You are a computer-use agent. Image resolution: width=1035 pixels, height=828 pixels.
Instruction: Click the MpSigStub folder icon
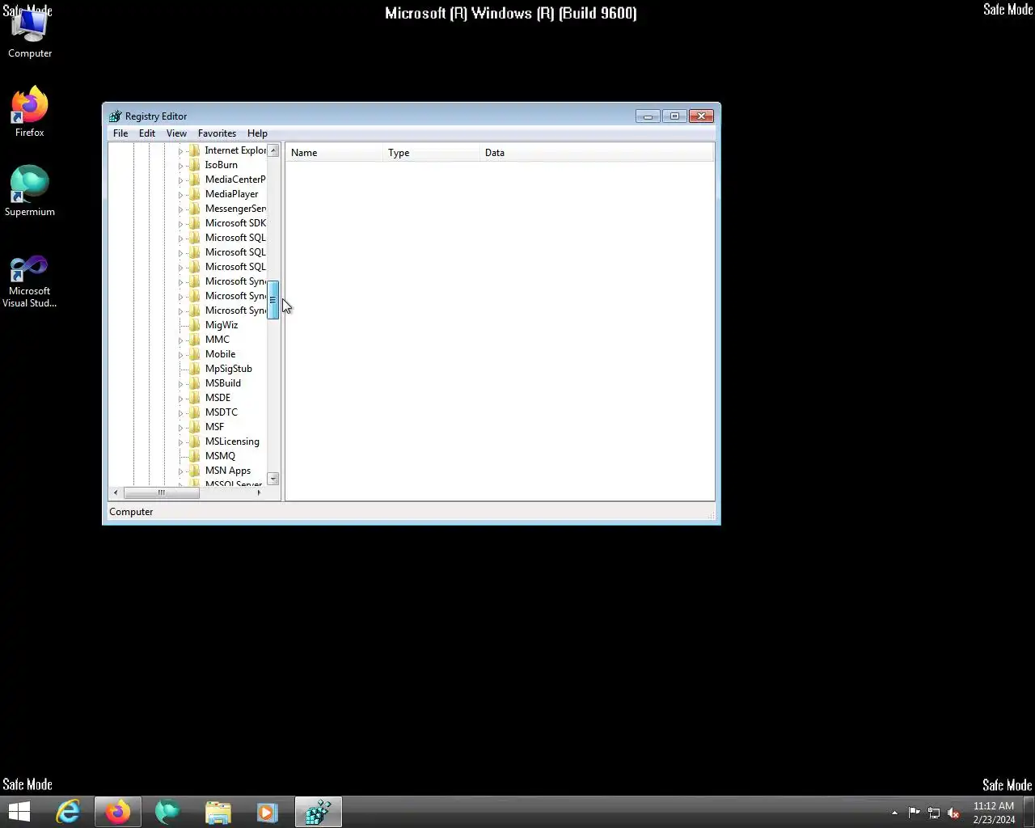tap(194, 369)
